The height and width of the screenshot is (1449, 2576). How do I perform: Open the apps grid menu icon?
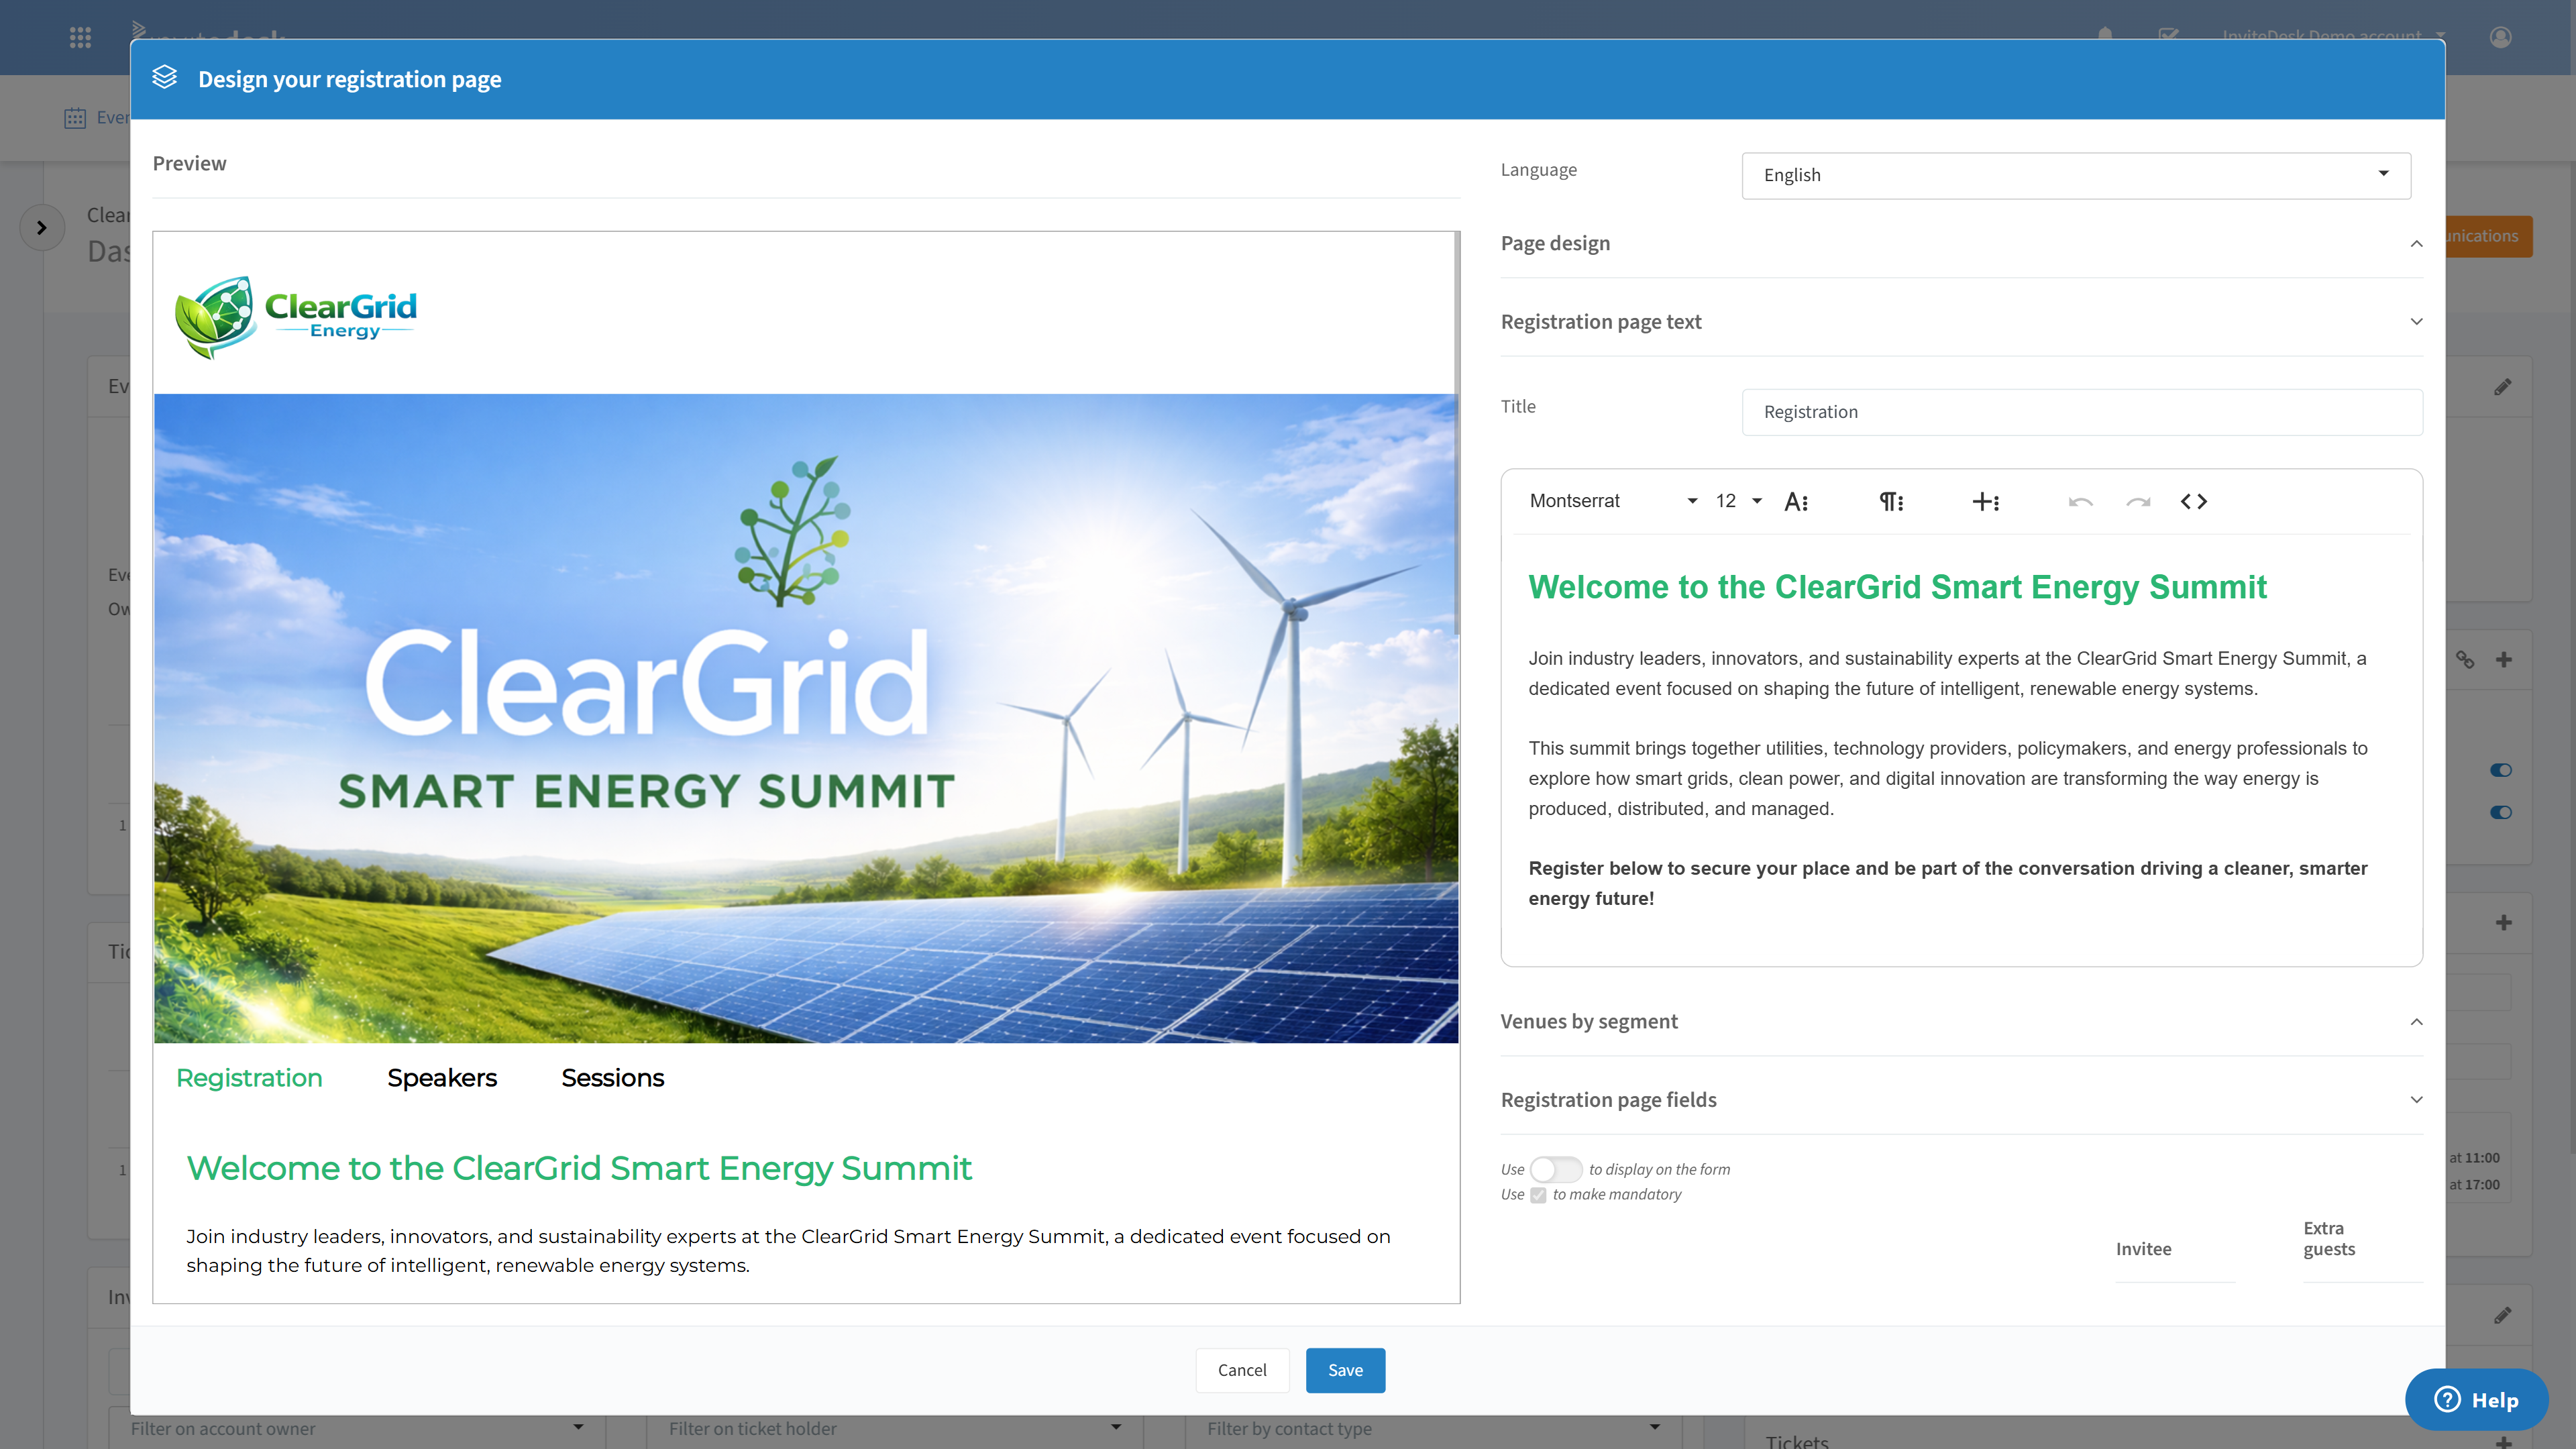tap(80, 37)
